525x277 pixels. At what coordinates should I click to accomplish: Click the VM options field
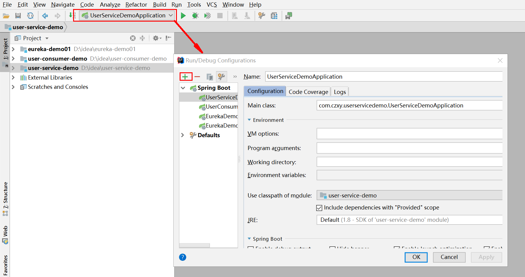point(409,134)
